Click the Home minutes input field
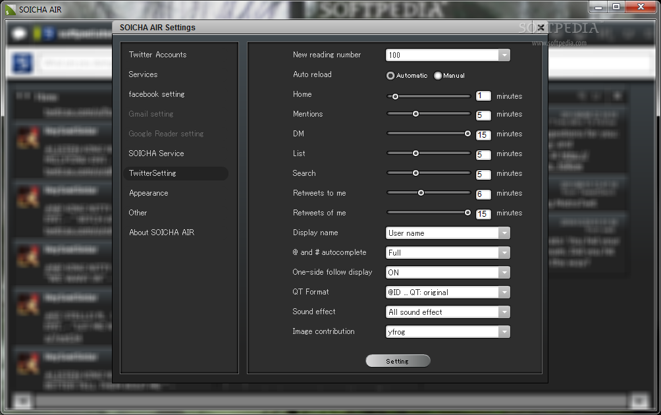The width and height of the screenshot is (661, 415). click(483, 96)
